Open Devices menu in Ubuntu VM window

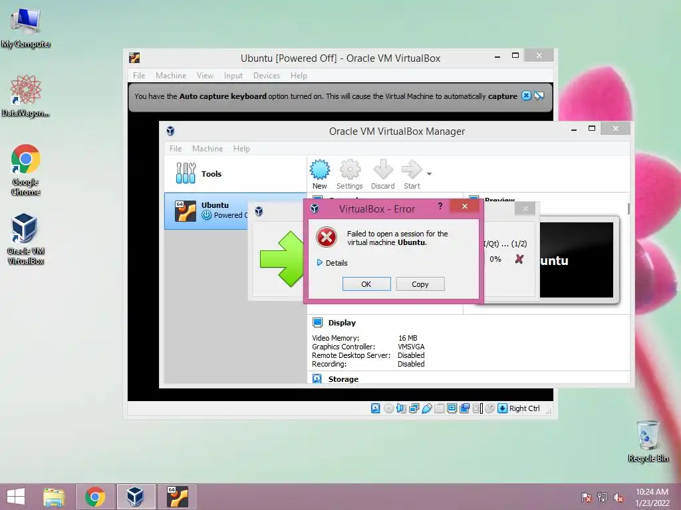click(266, 76)
